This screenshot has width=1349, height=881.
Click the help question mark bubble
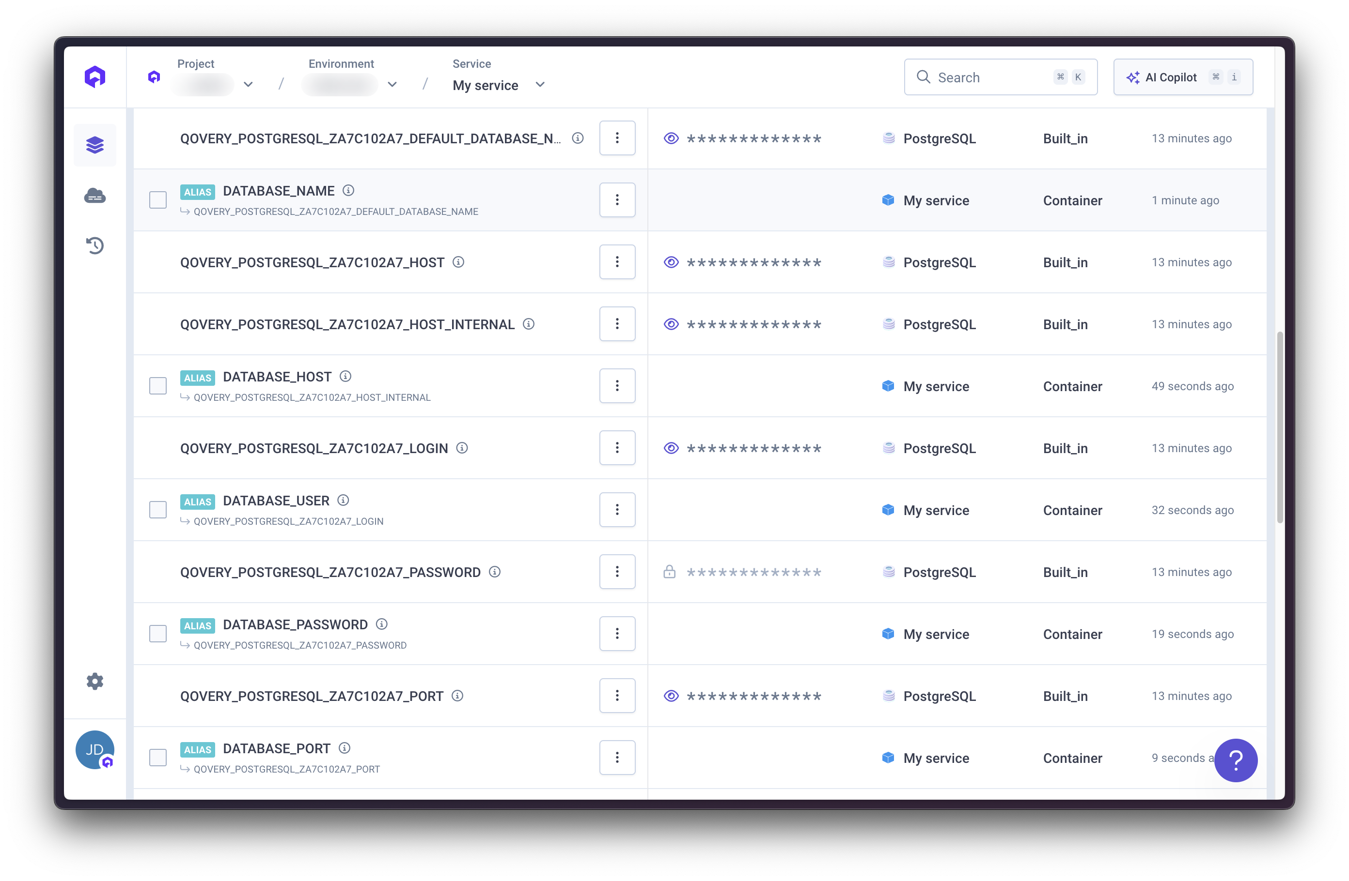[1235, 760]
